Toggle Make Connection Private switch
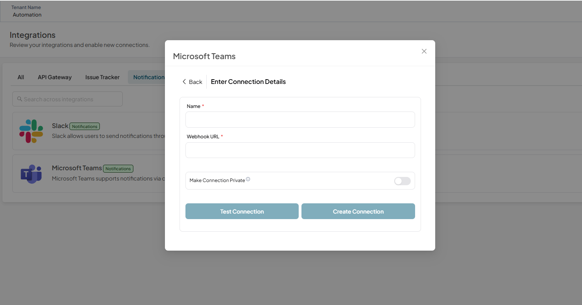This screenshot has height=305, width=582. pos(402,181)
